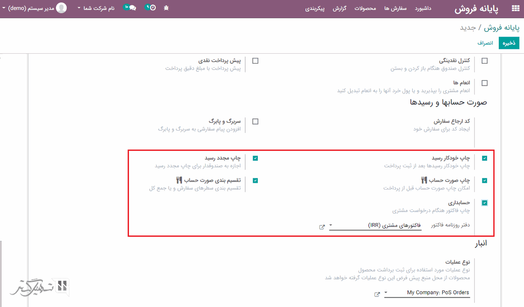The width and height of the screenshot is (524, 307).
Task: Open the پیکربندی menu
Action: point(315,8)
